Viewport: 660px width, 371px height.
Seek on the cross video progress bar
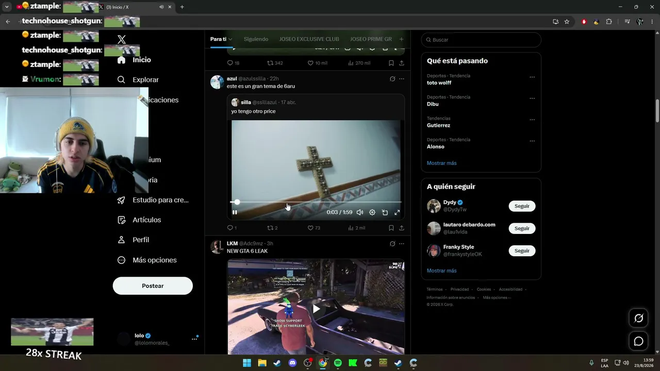click(316, 202)
